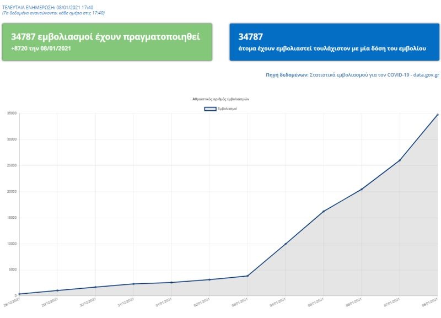Select the data point for 08/01/2021

pos(438,114)
